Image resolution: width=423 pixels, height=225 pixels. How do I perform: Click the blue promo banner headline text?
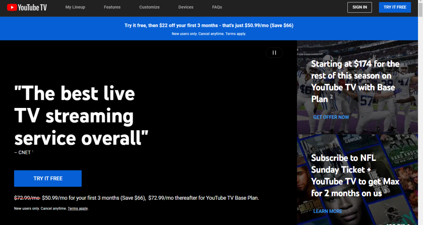tap(209, 25)
